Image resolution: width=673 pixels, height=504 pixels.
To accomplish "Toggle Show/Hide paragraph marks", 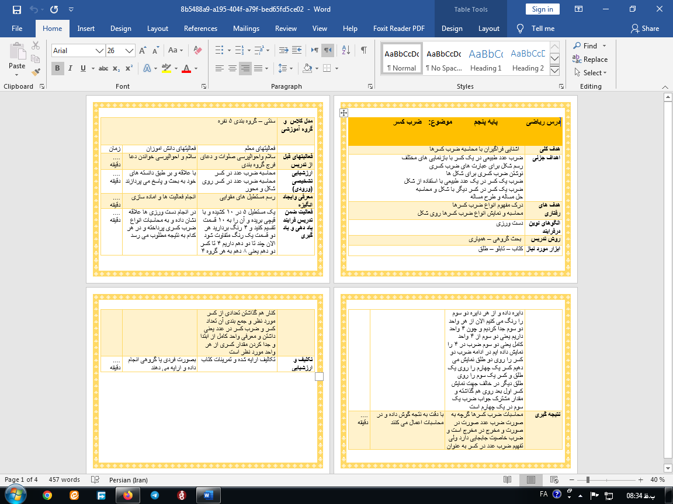I will pyautogui.click(x=363, y=50).
